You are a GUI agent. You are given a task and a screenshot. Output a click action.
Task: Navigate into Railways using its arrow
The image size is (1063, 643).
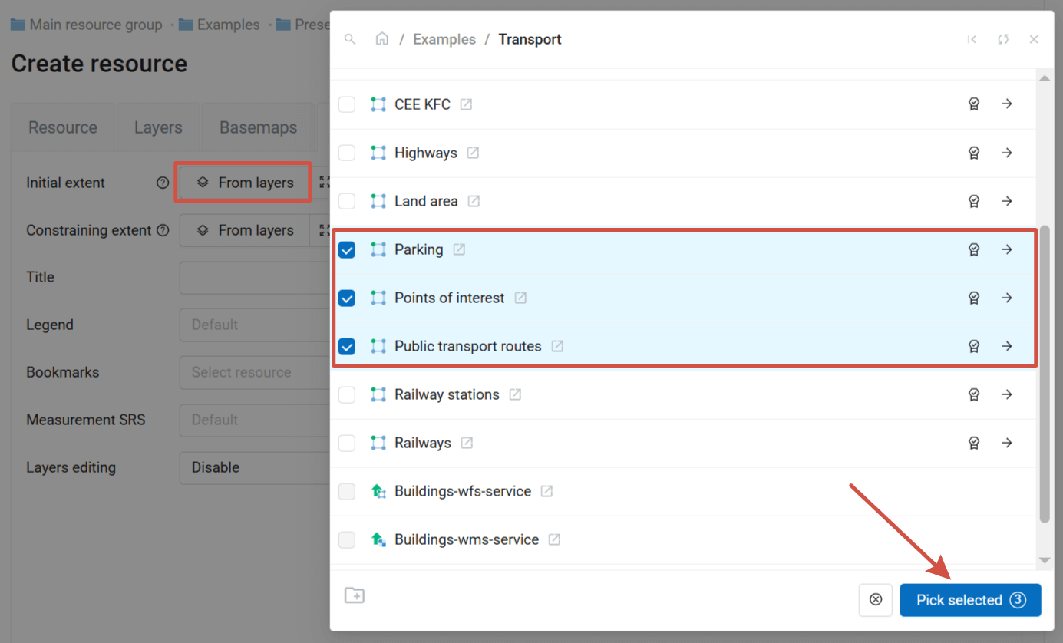tap(1007, 443)
